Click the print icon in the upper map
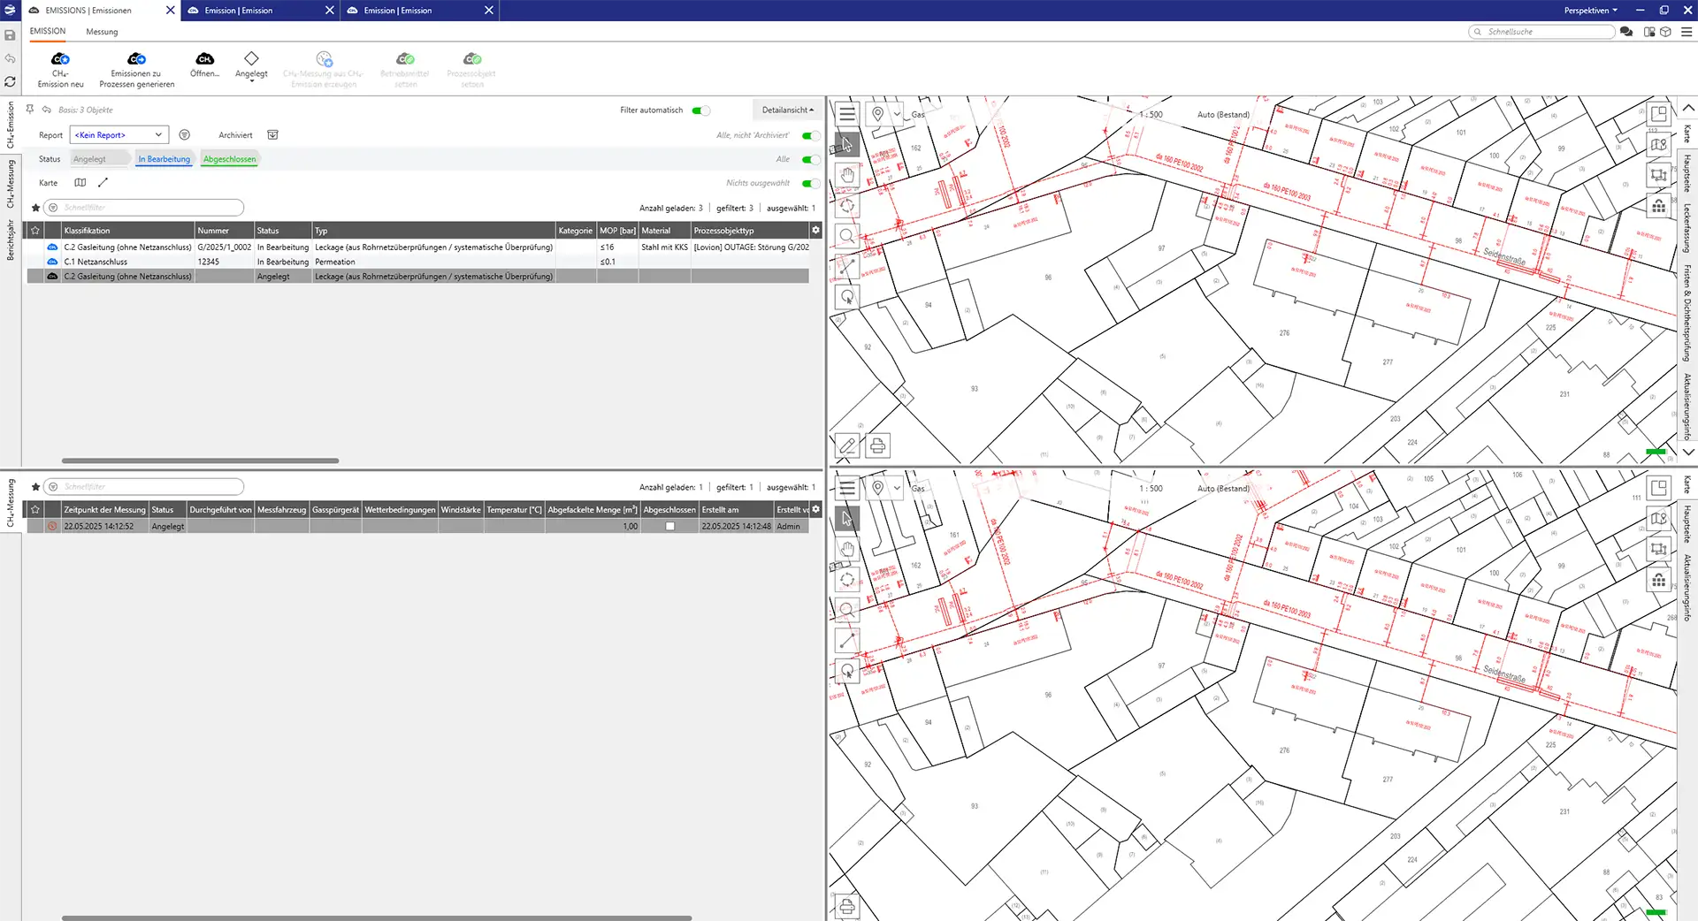Screen dimensions: 1698x921 pos(877,446)
